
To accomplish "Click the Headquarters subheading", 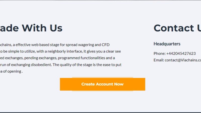I will pos(167,44).
